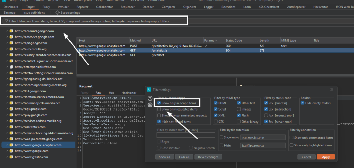Click the Apply button
This screenshot has width=354, height=168.
[326, 157]
